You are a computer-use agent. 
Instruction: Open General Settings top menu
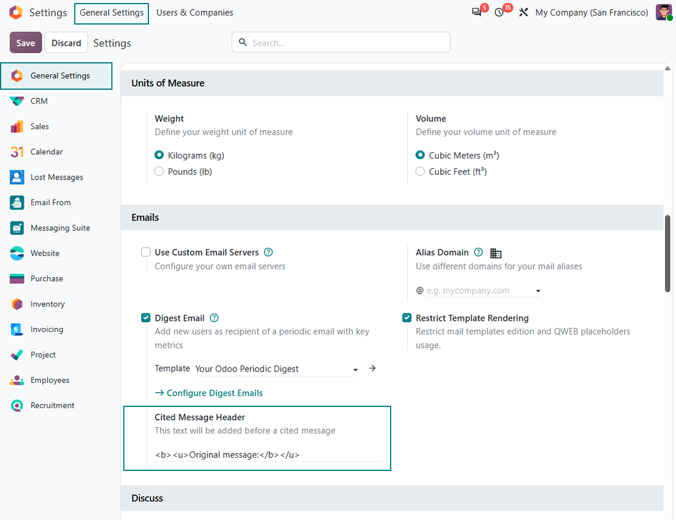(x=112, y=13)
